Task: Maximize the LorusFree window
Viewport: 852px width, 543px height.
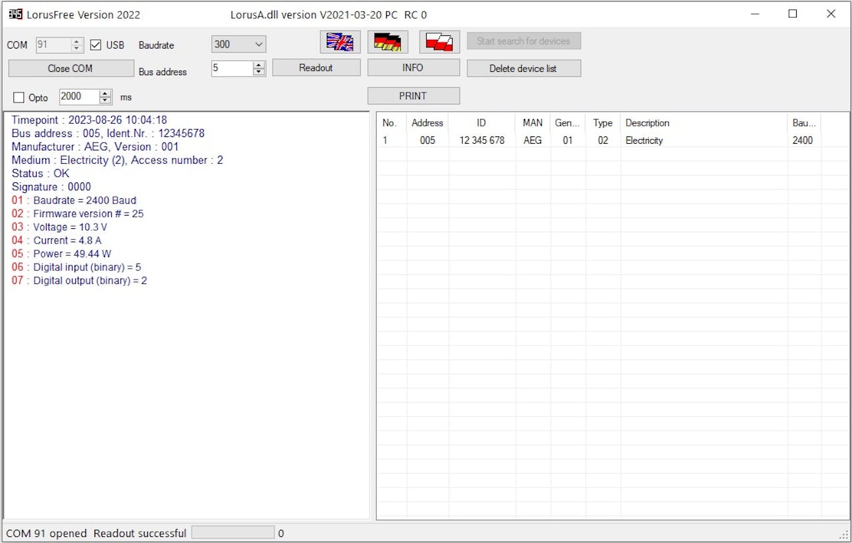Action: pyautogui.click(x=793, y=14)
